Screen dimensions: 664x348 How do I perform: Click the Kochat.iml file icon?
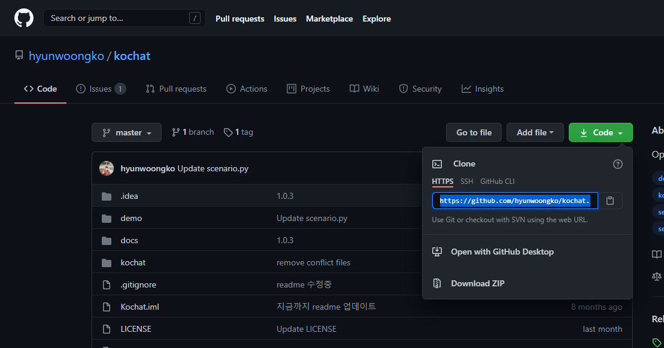(107, 307)
